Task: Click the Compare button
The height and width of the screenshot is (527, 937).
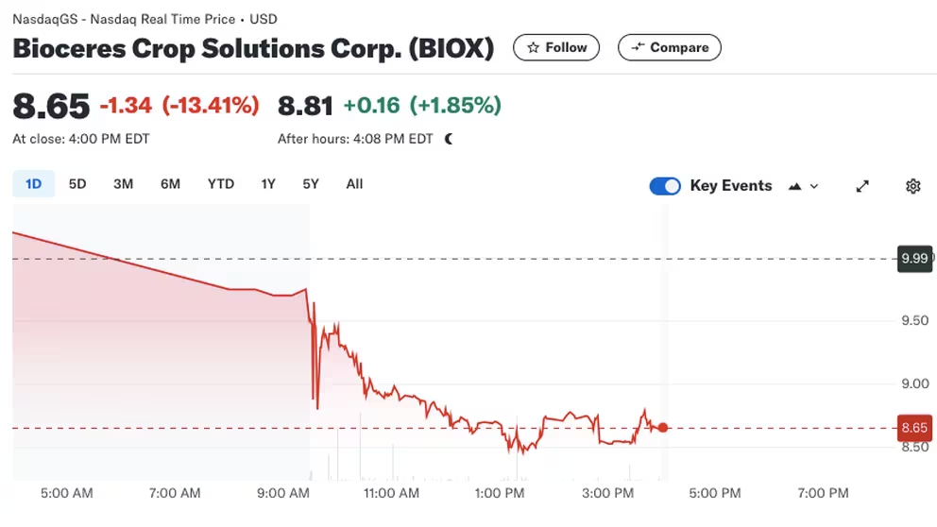Action: point(669,47)
